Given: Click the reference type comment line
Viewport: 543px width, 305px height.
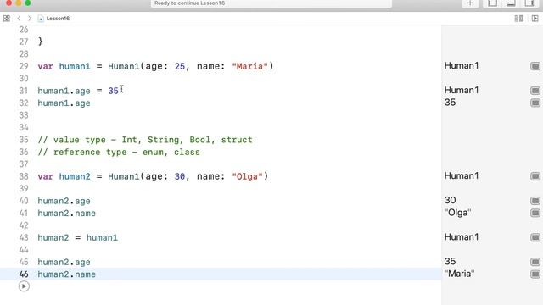Looking at the screenshot, I should point(119,152).
